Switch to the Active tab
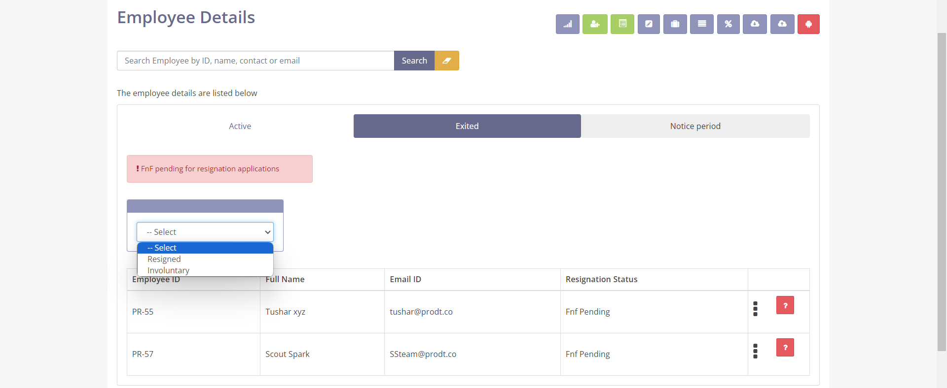Image resolution: width=947 pixels, height=388 pixels. (x=240, y=126)
